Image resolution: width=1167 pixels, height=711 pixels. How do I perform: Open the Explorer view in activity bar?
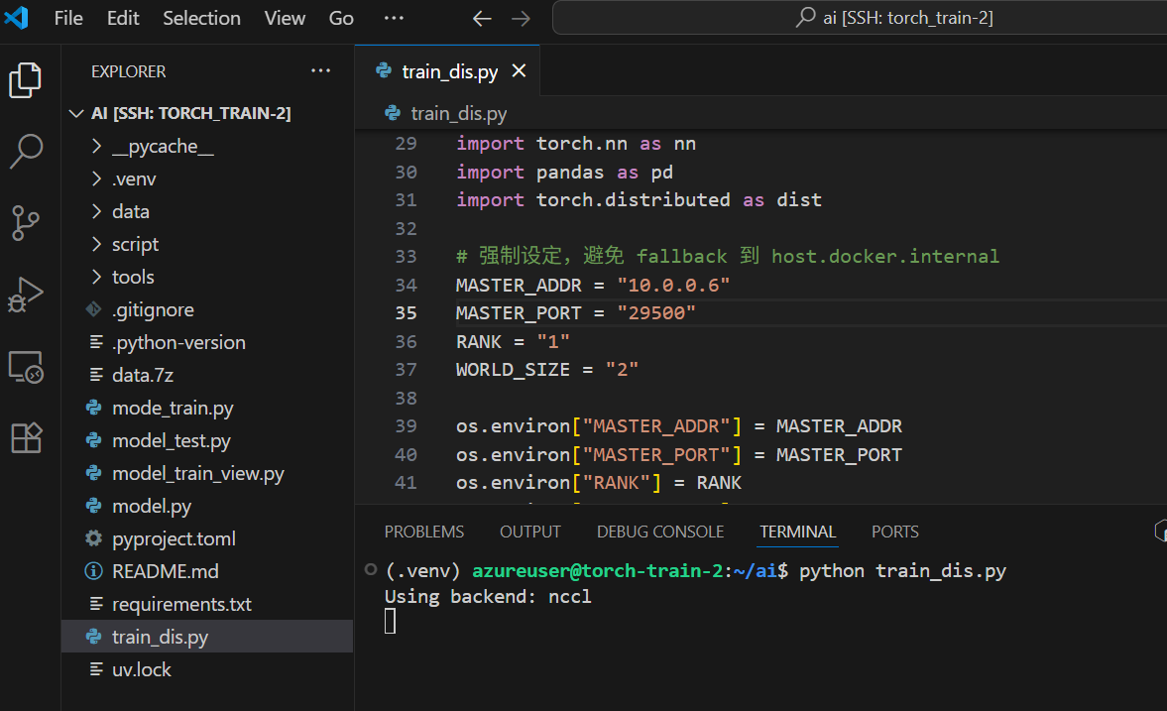coord(26,79)
